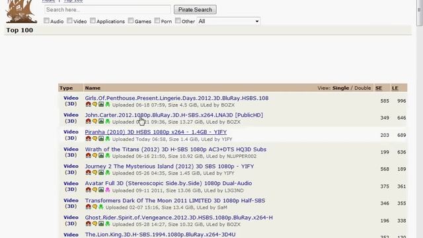
Task: Enable the Audio checkbox
Action: pos(46,20)
